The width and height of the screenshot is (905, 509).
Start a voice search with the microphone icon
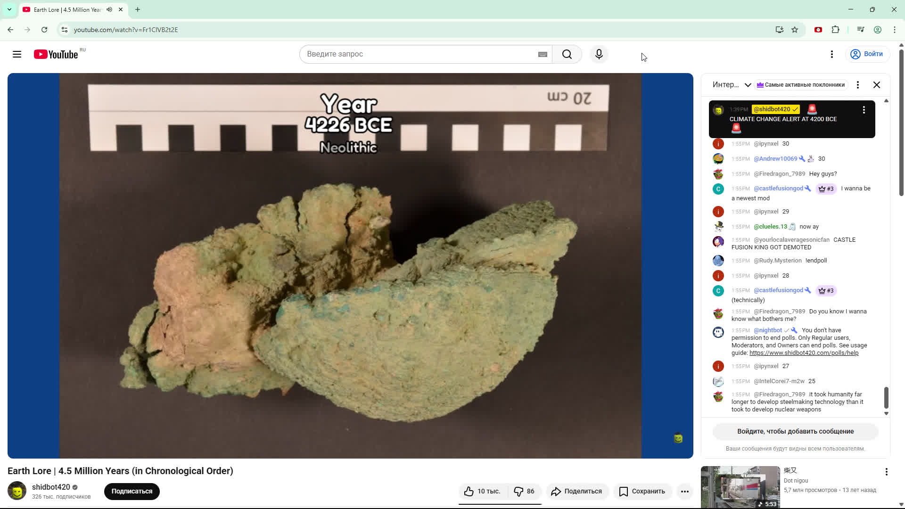click(599, 54)
